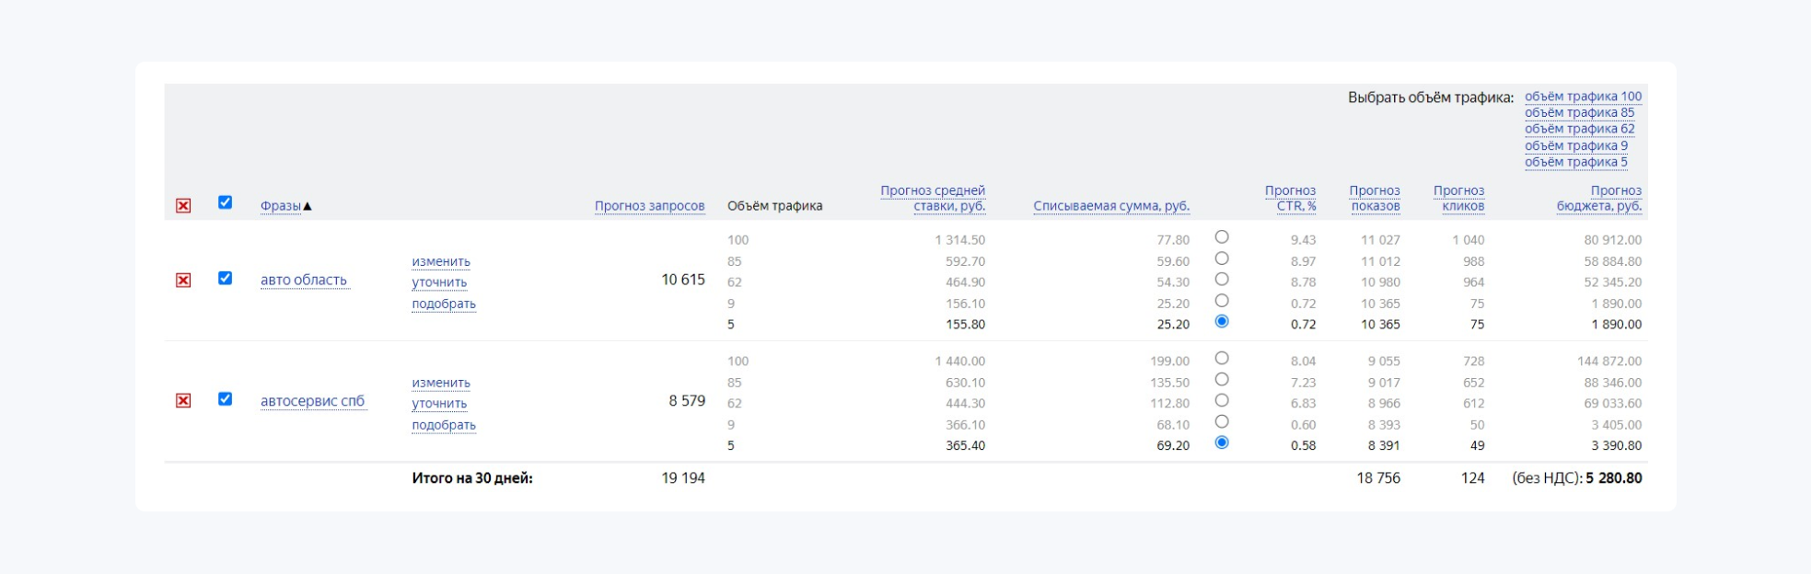Sort by «Прогноз кликов» column header

1459,198
